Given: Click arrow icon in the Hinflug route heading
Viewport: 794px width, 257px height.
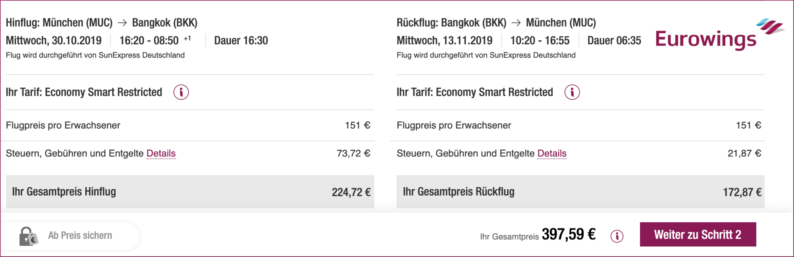Looking at the screenshot, I should click(122, 23).
